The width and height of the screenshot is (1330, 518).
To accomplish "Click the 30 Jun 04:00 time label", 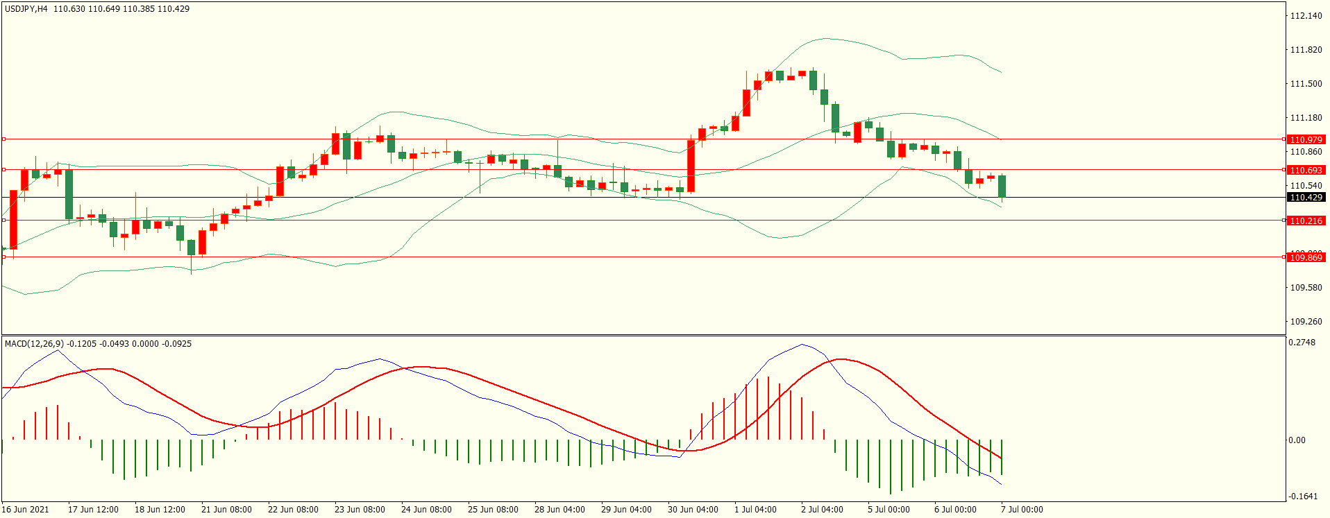I will pos(693,510).
